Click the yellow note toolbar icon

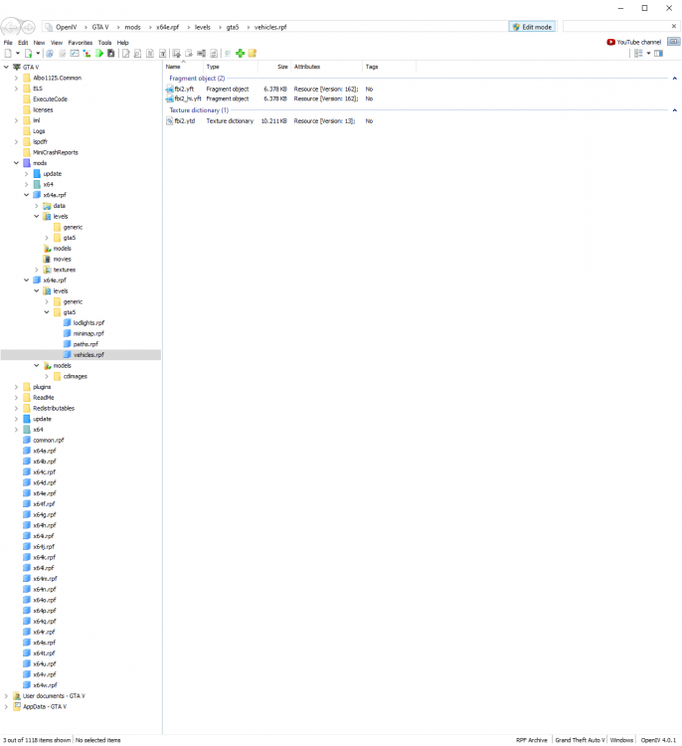253,54
